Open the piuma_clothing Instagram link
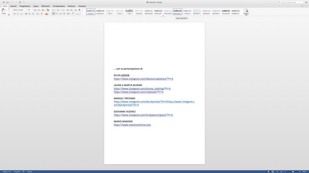The width and height of the screenshot is (309, 173). click(142, 88)
